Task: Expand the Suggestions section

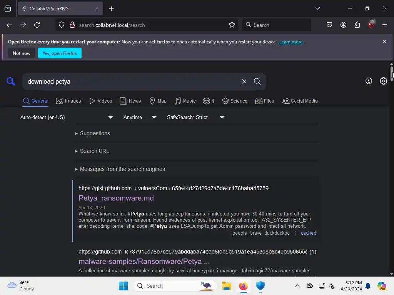Action: coord(92,133)
